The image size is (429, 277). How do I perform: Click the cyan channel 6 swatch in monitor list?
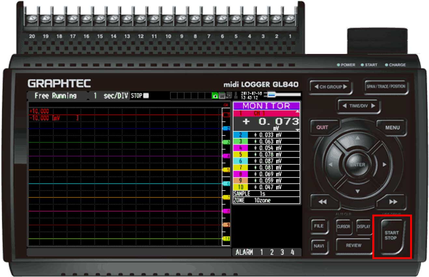coord(241,161)
